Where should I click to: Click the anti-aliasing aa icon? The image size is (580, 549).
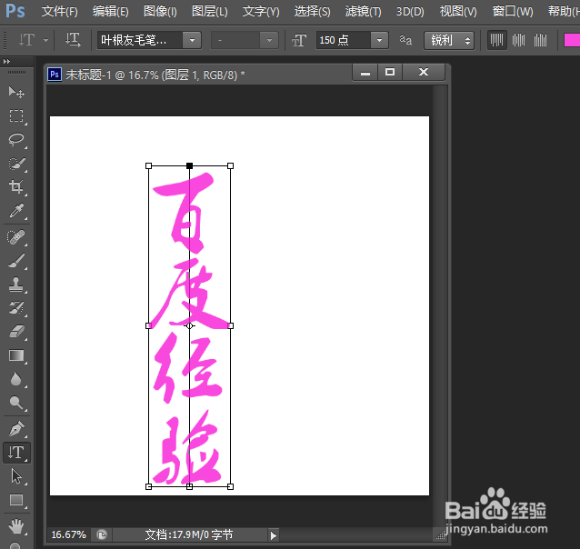pyautogui.click(x=405, y=40)
